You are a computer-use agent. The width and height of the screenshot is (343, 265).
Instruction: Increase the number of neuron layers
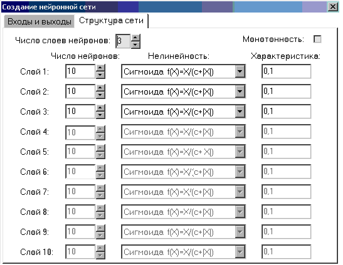(x=135, y=38)
